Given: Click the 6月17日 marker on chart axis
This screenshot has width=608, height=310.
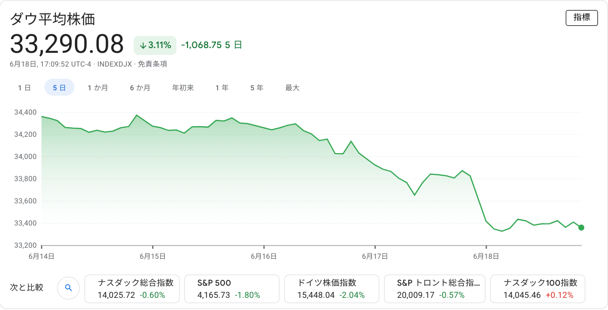Looking at the screenshot, I should click(375, 256).
